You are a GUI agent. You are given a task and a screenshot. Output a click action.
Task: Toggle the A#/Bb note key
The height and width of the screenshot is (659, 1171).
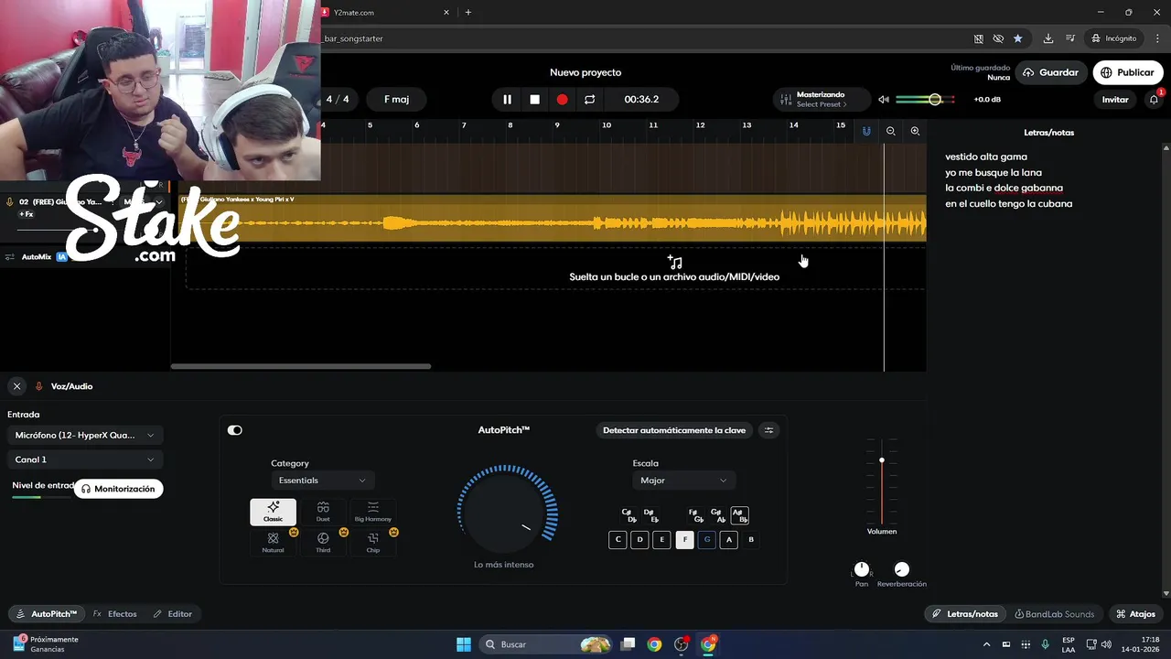[740, 515]
